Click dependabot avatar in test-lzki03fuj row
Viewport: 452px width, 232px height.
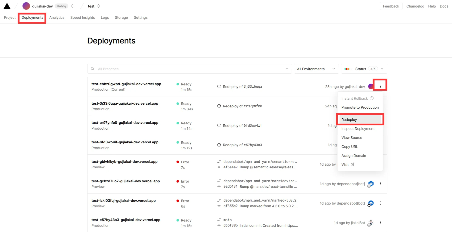pos(370,204)
